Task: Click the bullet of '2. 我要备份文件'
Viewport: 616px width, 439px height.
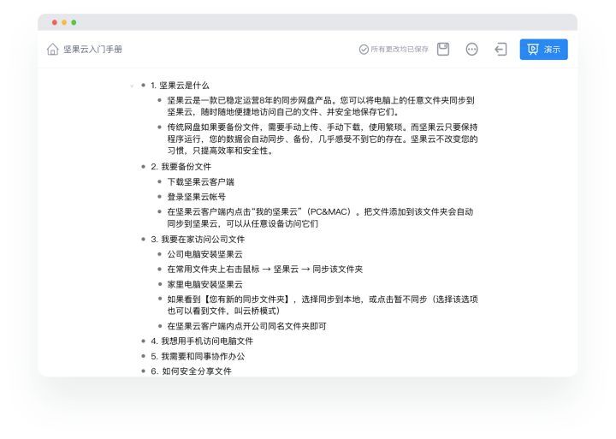Action: 143,167
